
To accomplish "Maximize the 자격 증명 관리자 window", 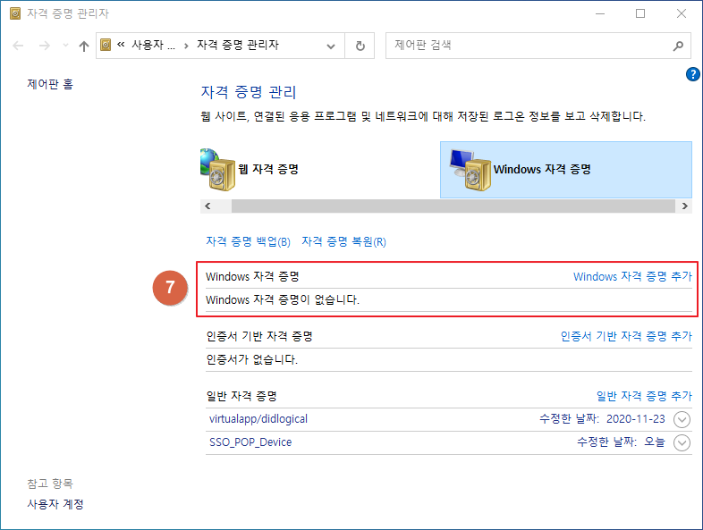I will tap(640, 14).
